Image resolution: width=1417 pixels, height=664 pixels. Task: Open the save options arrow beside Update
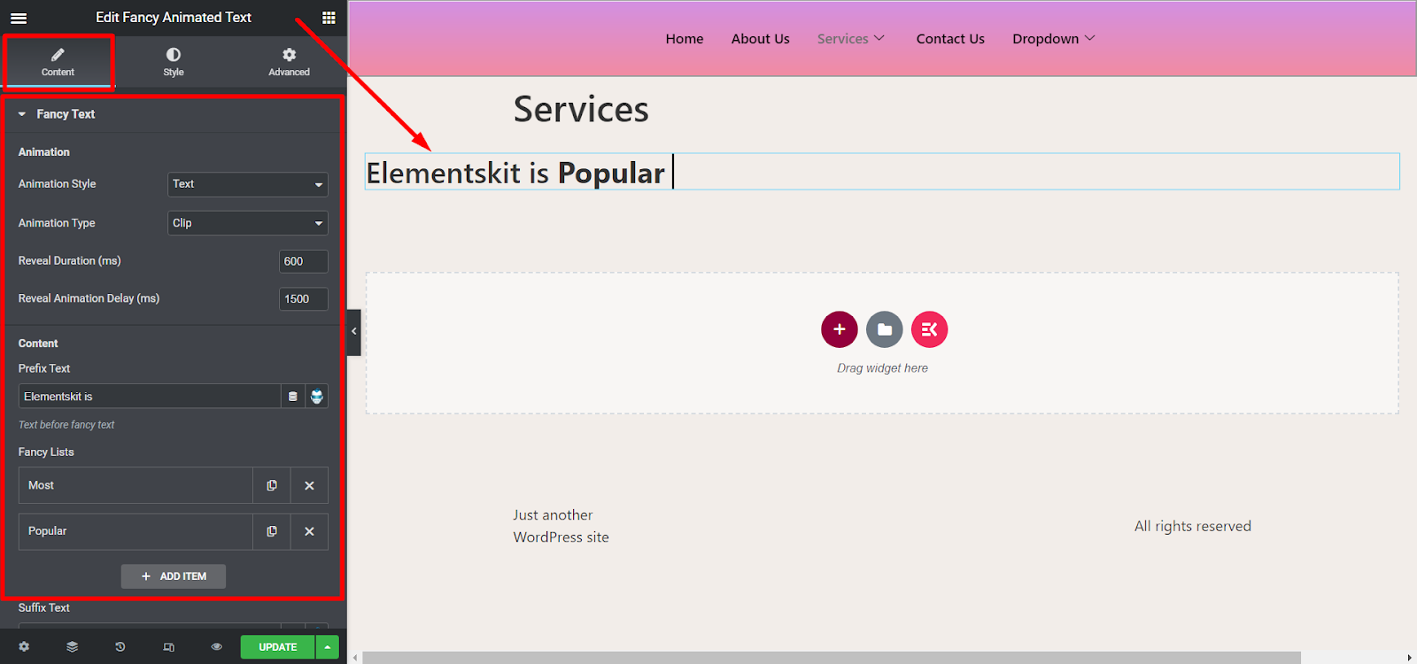(328, 647)
